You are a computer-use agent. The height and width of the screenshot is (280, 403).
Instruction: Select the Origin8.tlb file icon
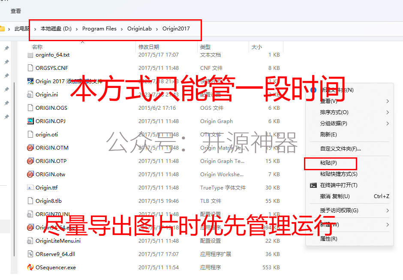click(x=30, y=201)
